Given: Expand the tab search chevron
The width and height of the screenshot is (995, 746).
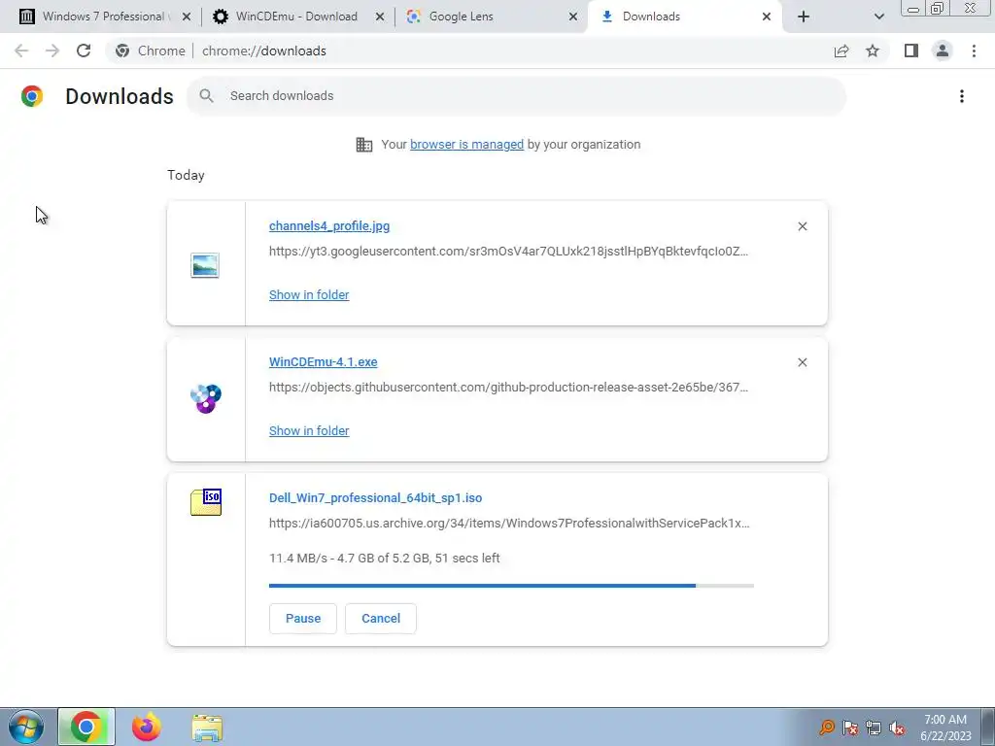Looking at the screenshot, I should tap(878, 17).
